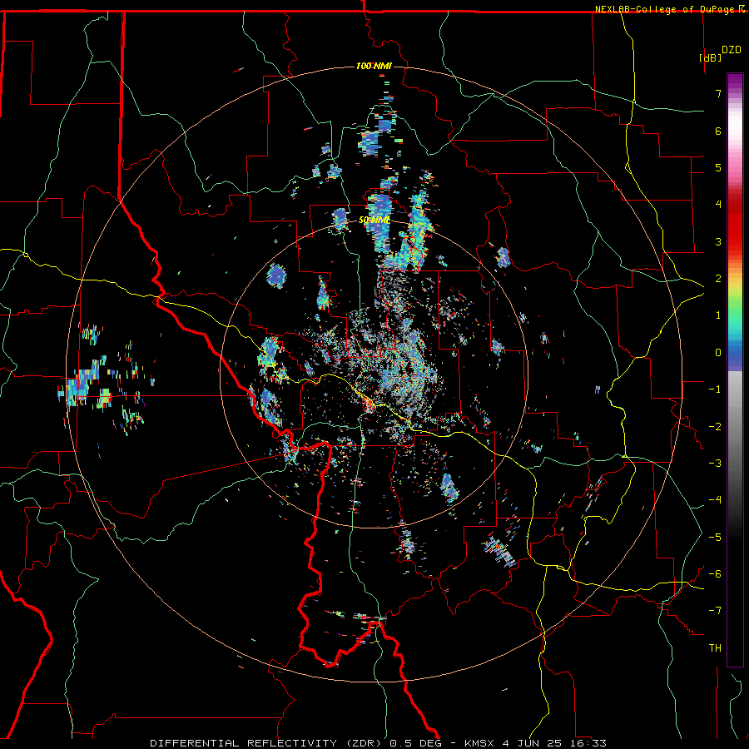Viewport: 749px width, 749px height.
Task: Select the 1 dB tick label on legend
Action: tap(718, 315)
